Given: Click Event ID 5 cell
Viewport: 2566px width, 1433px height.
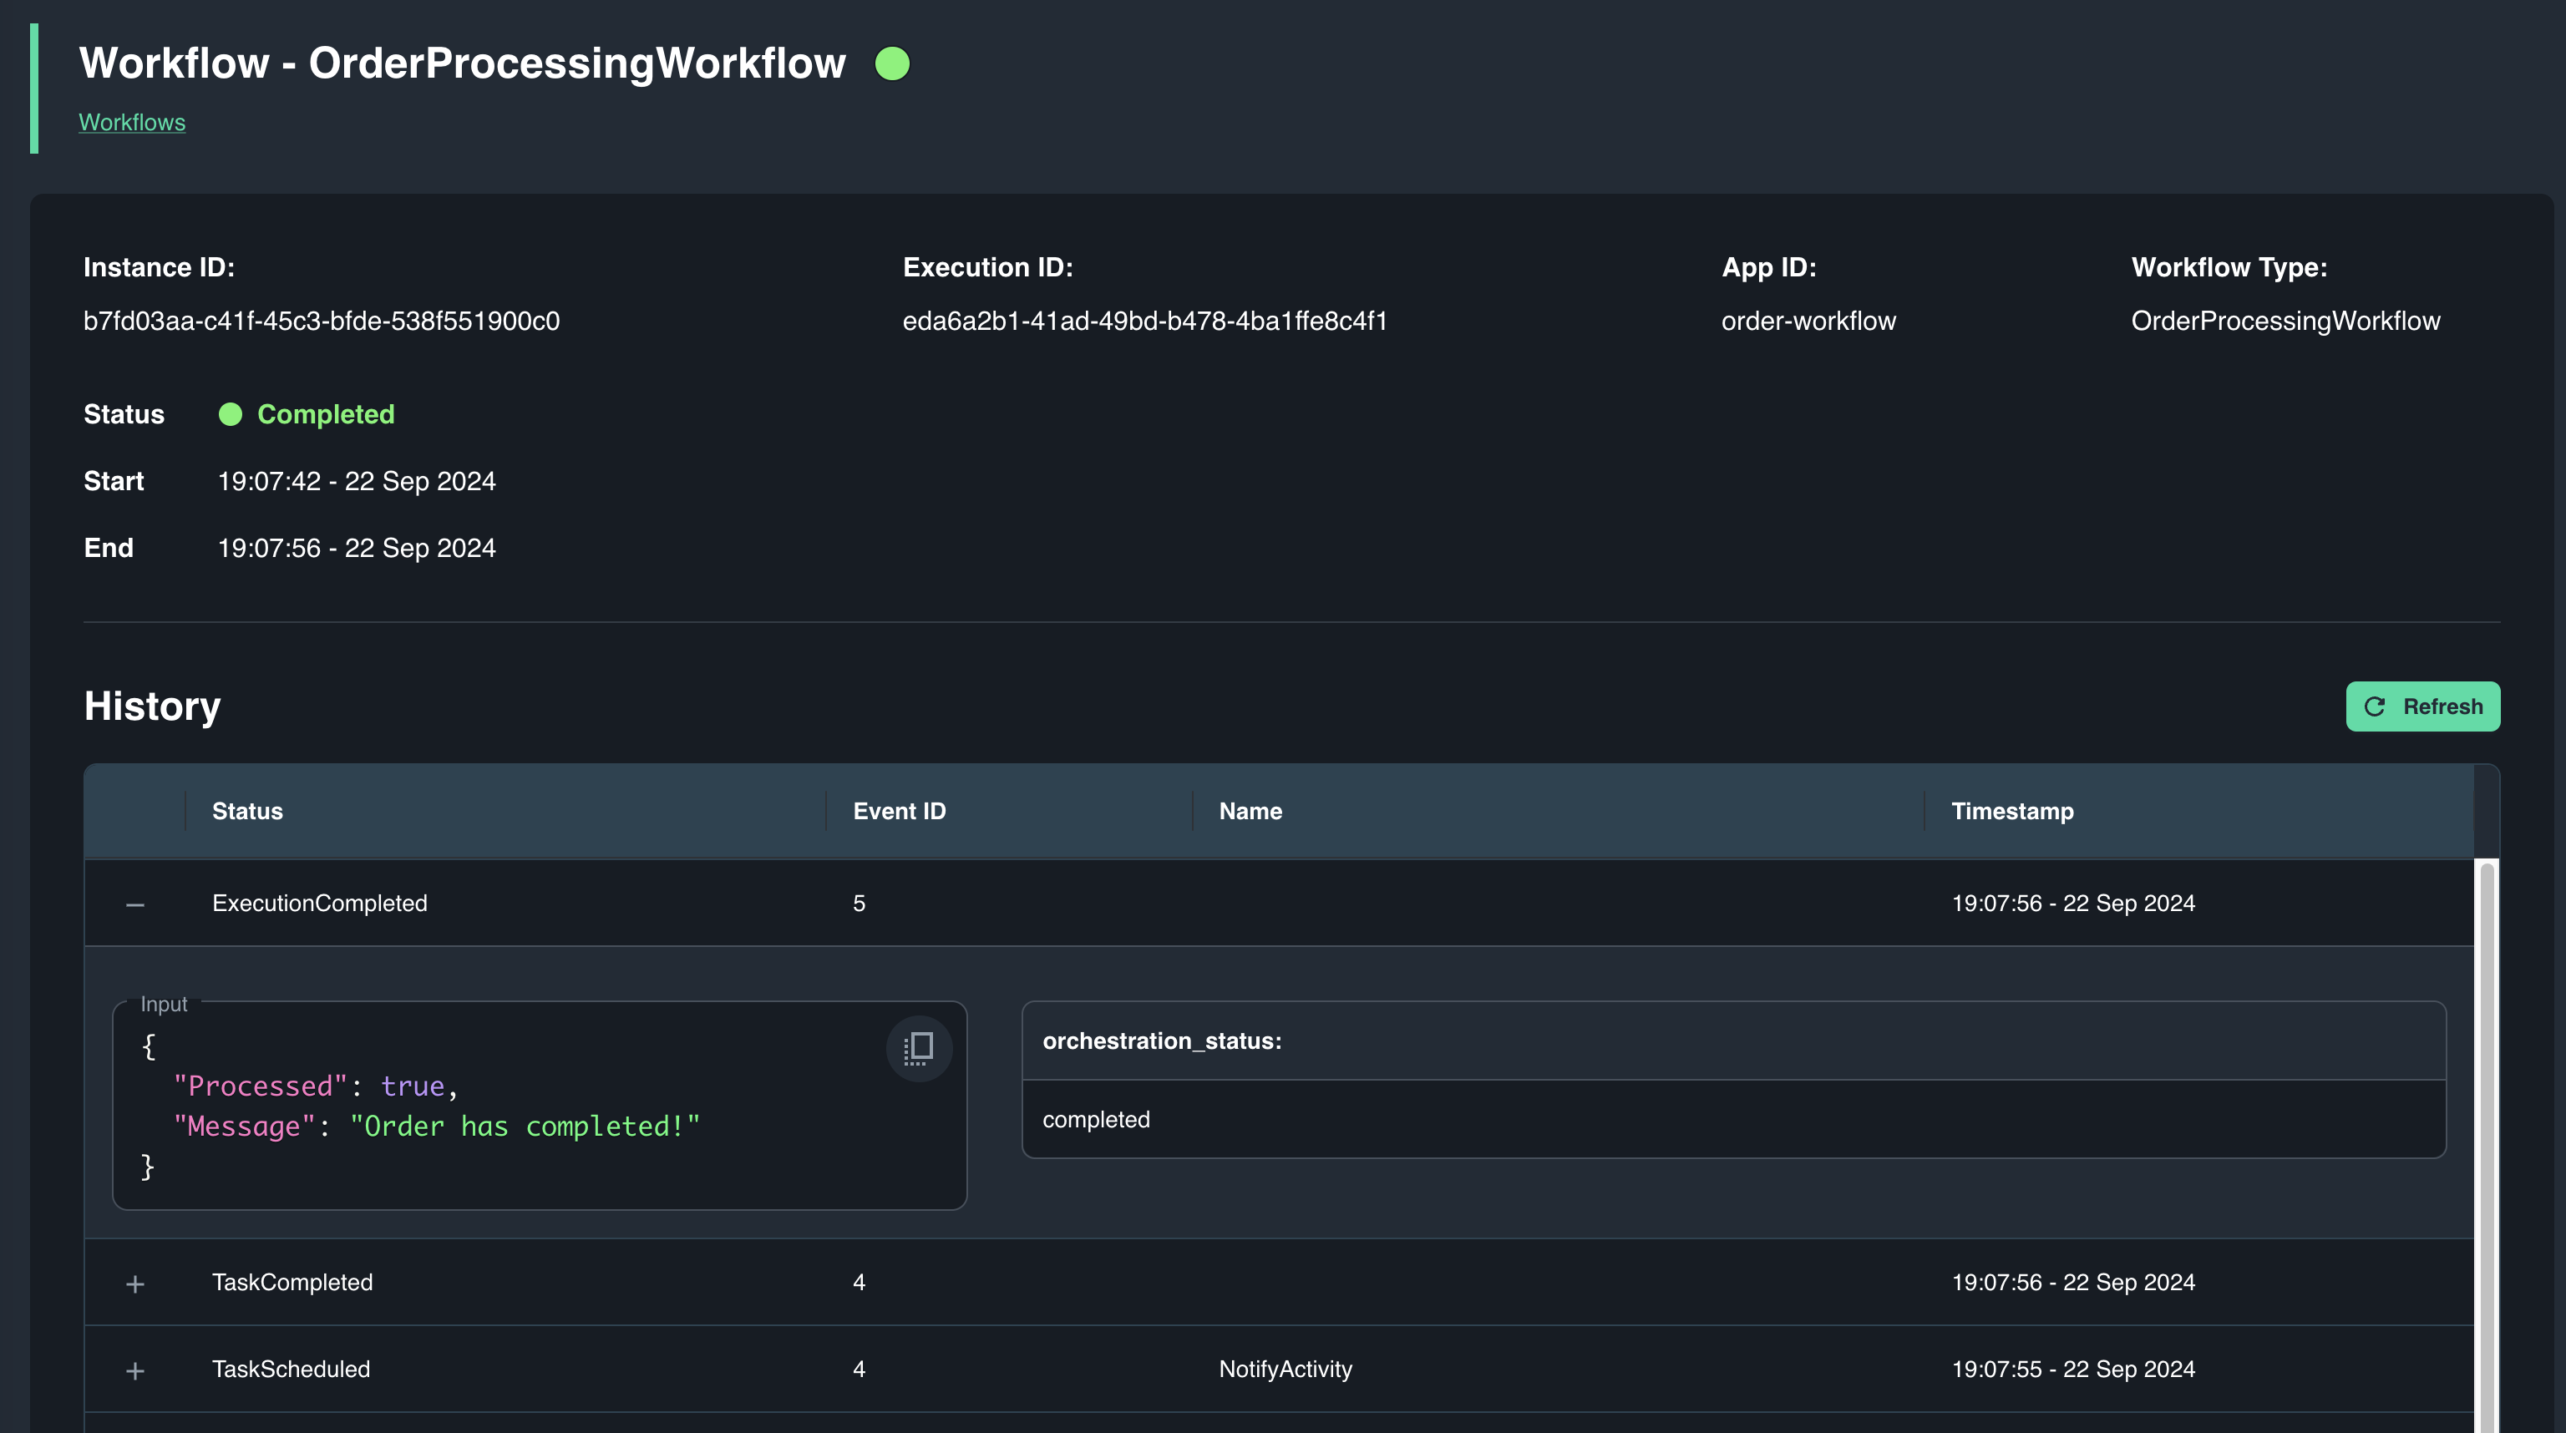Looking at the screenshot, I should click(x=859, y=904).
